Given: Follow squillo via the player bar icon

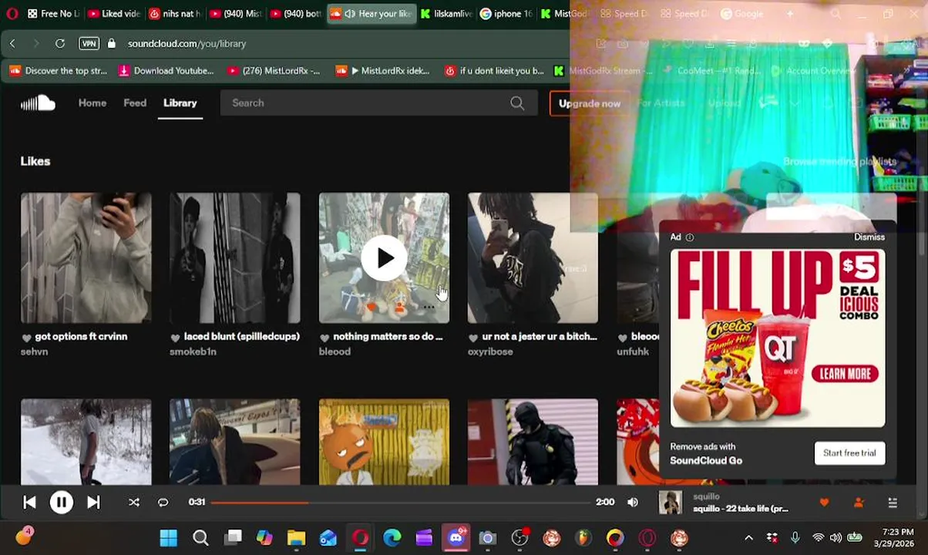Looking at the screenshot, I should pyautogui.click(x=859, y=503).
